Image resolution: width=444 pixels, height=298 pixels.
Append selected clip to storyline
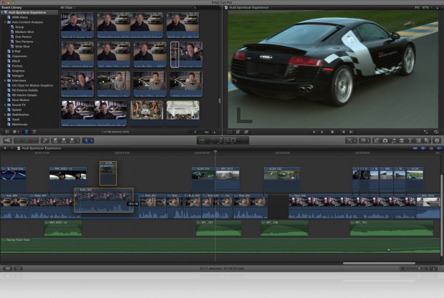pyautogui.click(x=72, y=140)
